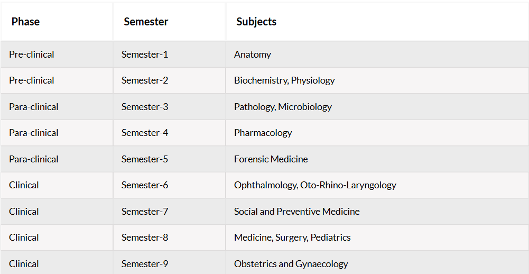Click Ophthalmology, Oto-Rhino-Laryngology text

[315, 185]
